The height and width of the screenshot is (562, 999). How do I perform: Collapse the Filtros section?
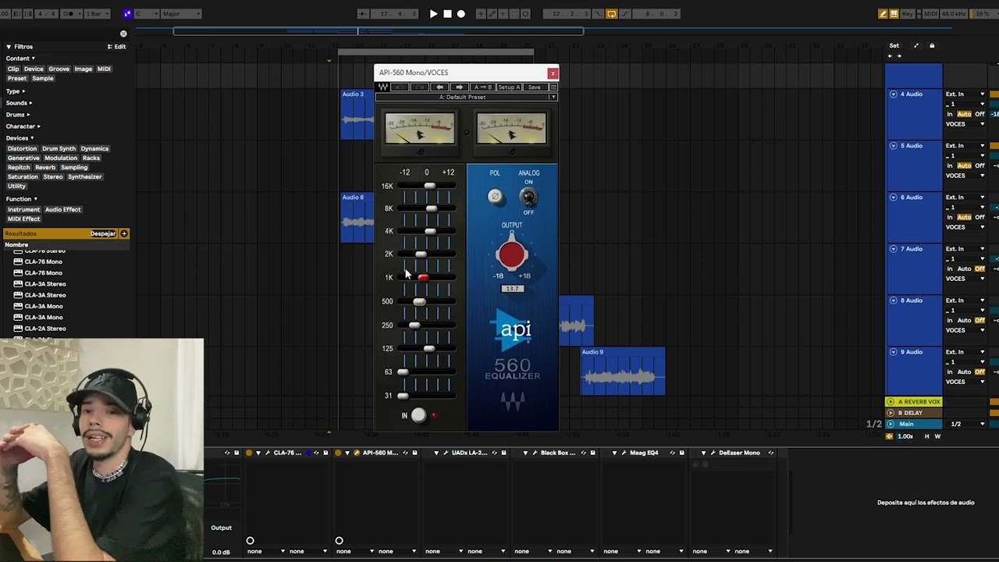pos(9,47)
